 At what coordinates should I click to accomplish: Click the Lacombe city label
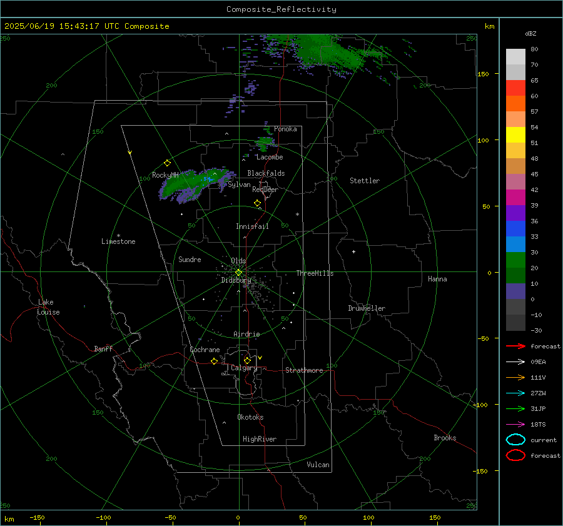coord(270,157)
